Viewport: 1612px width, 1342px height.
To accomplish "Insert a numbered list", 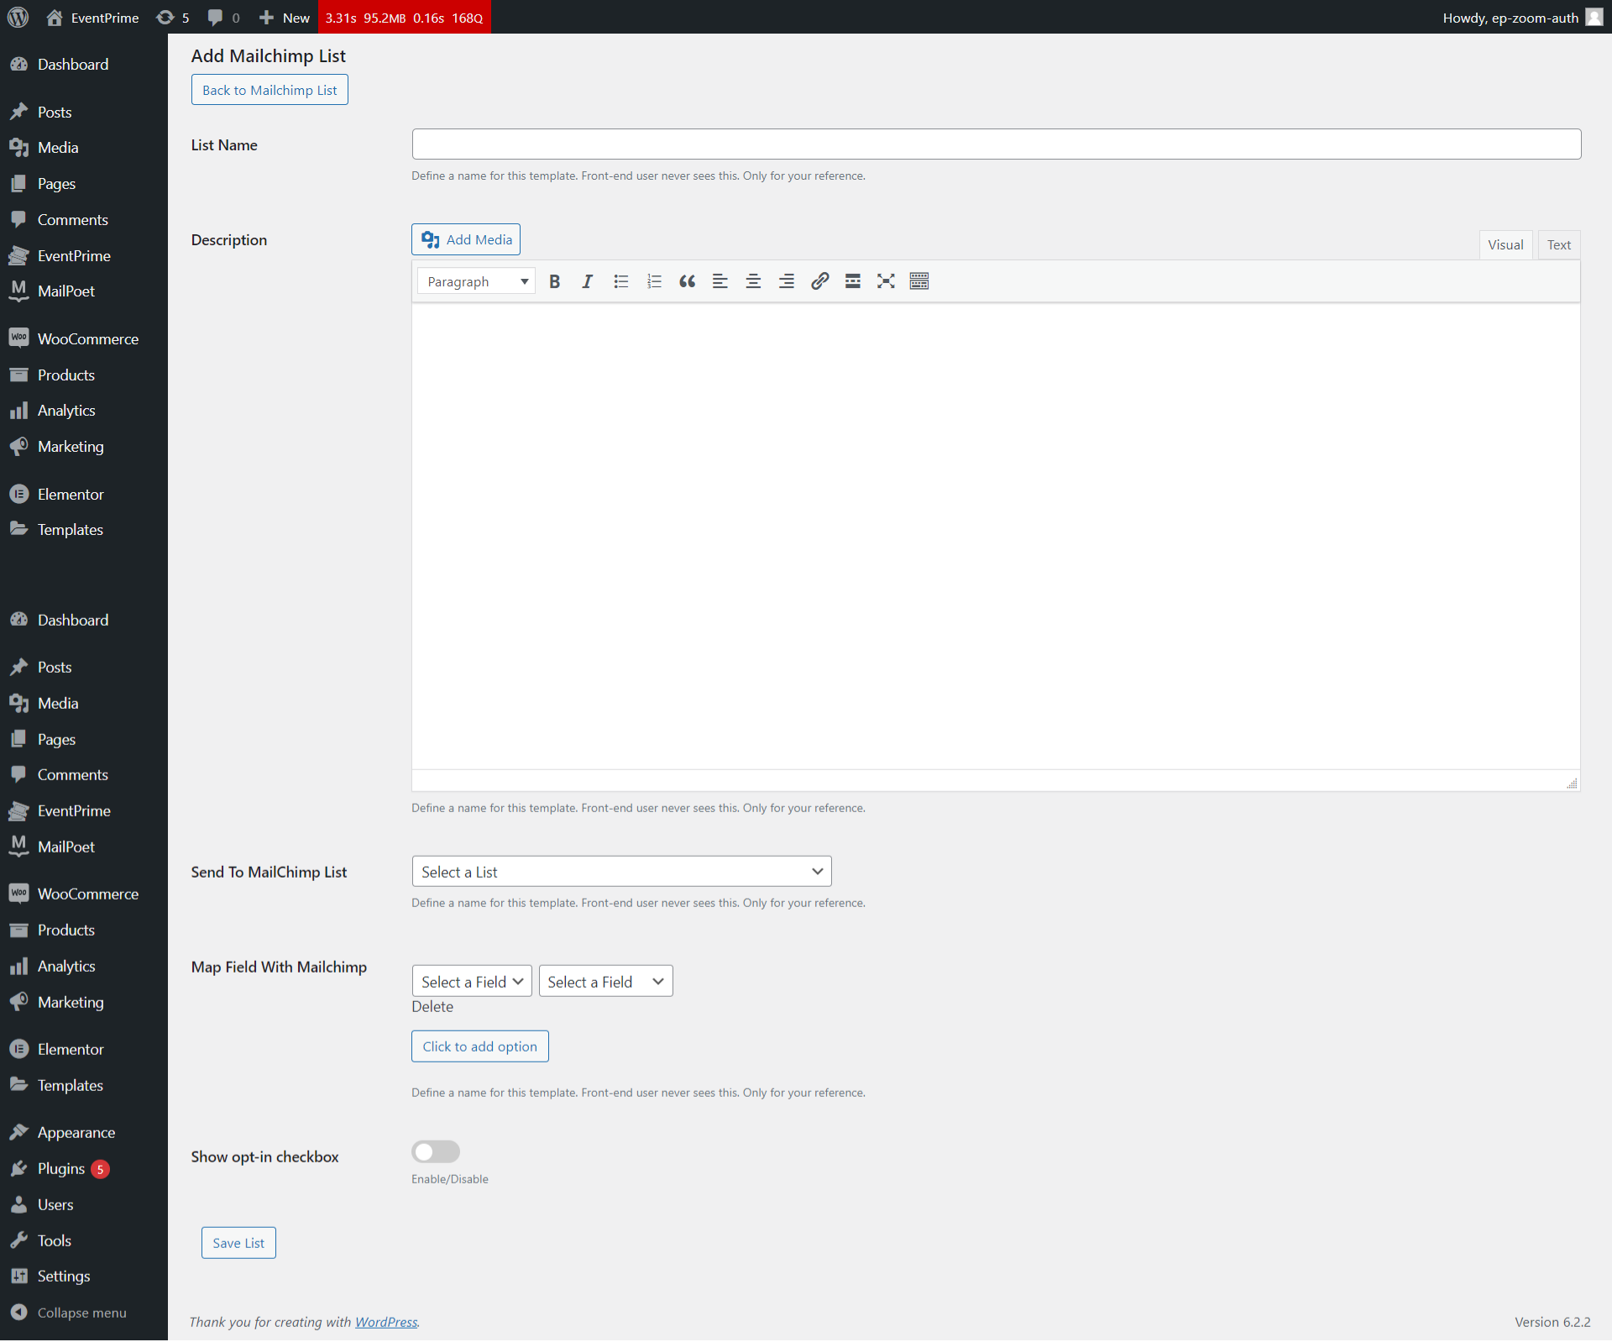I will coord(654,281).
